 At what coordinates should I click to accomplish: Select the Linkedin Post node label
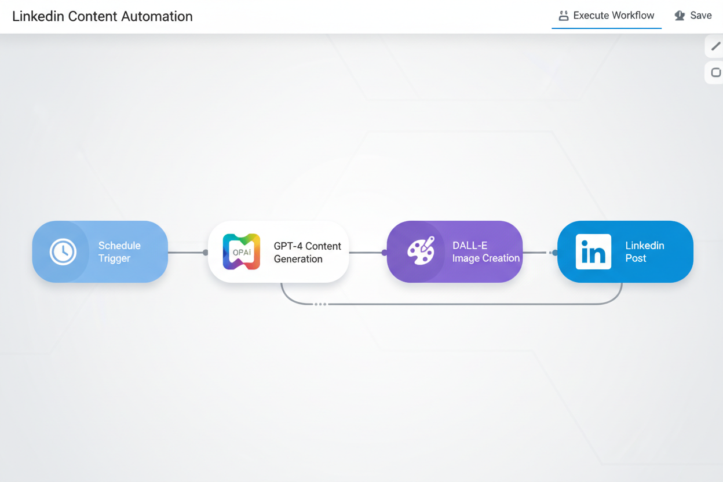(x=644, y=252)
